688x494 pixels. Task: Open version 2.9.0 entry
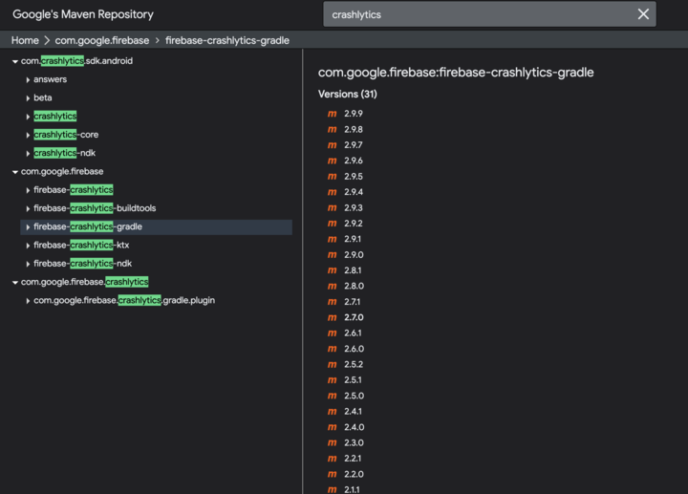(x=354, y=255)
